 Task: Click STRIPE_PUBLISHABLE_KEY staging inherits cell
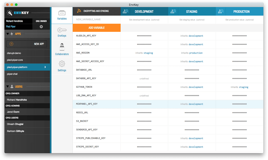tap(192, 138)
